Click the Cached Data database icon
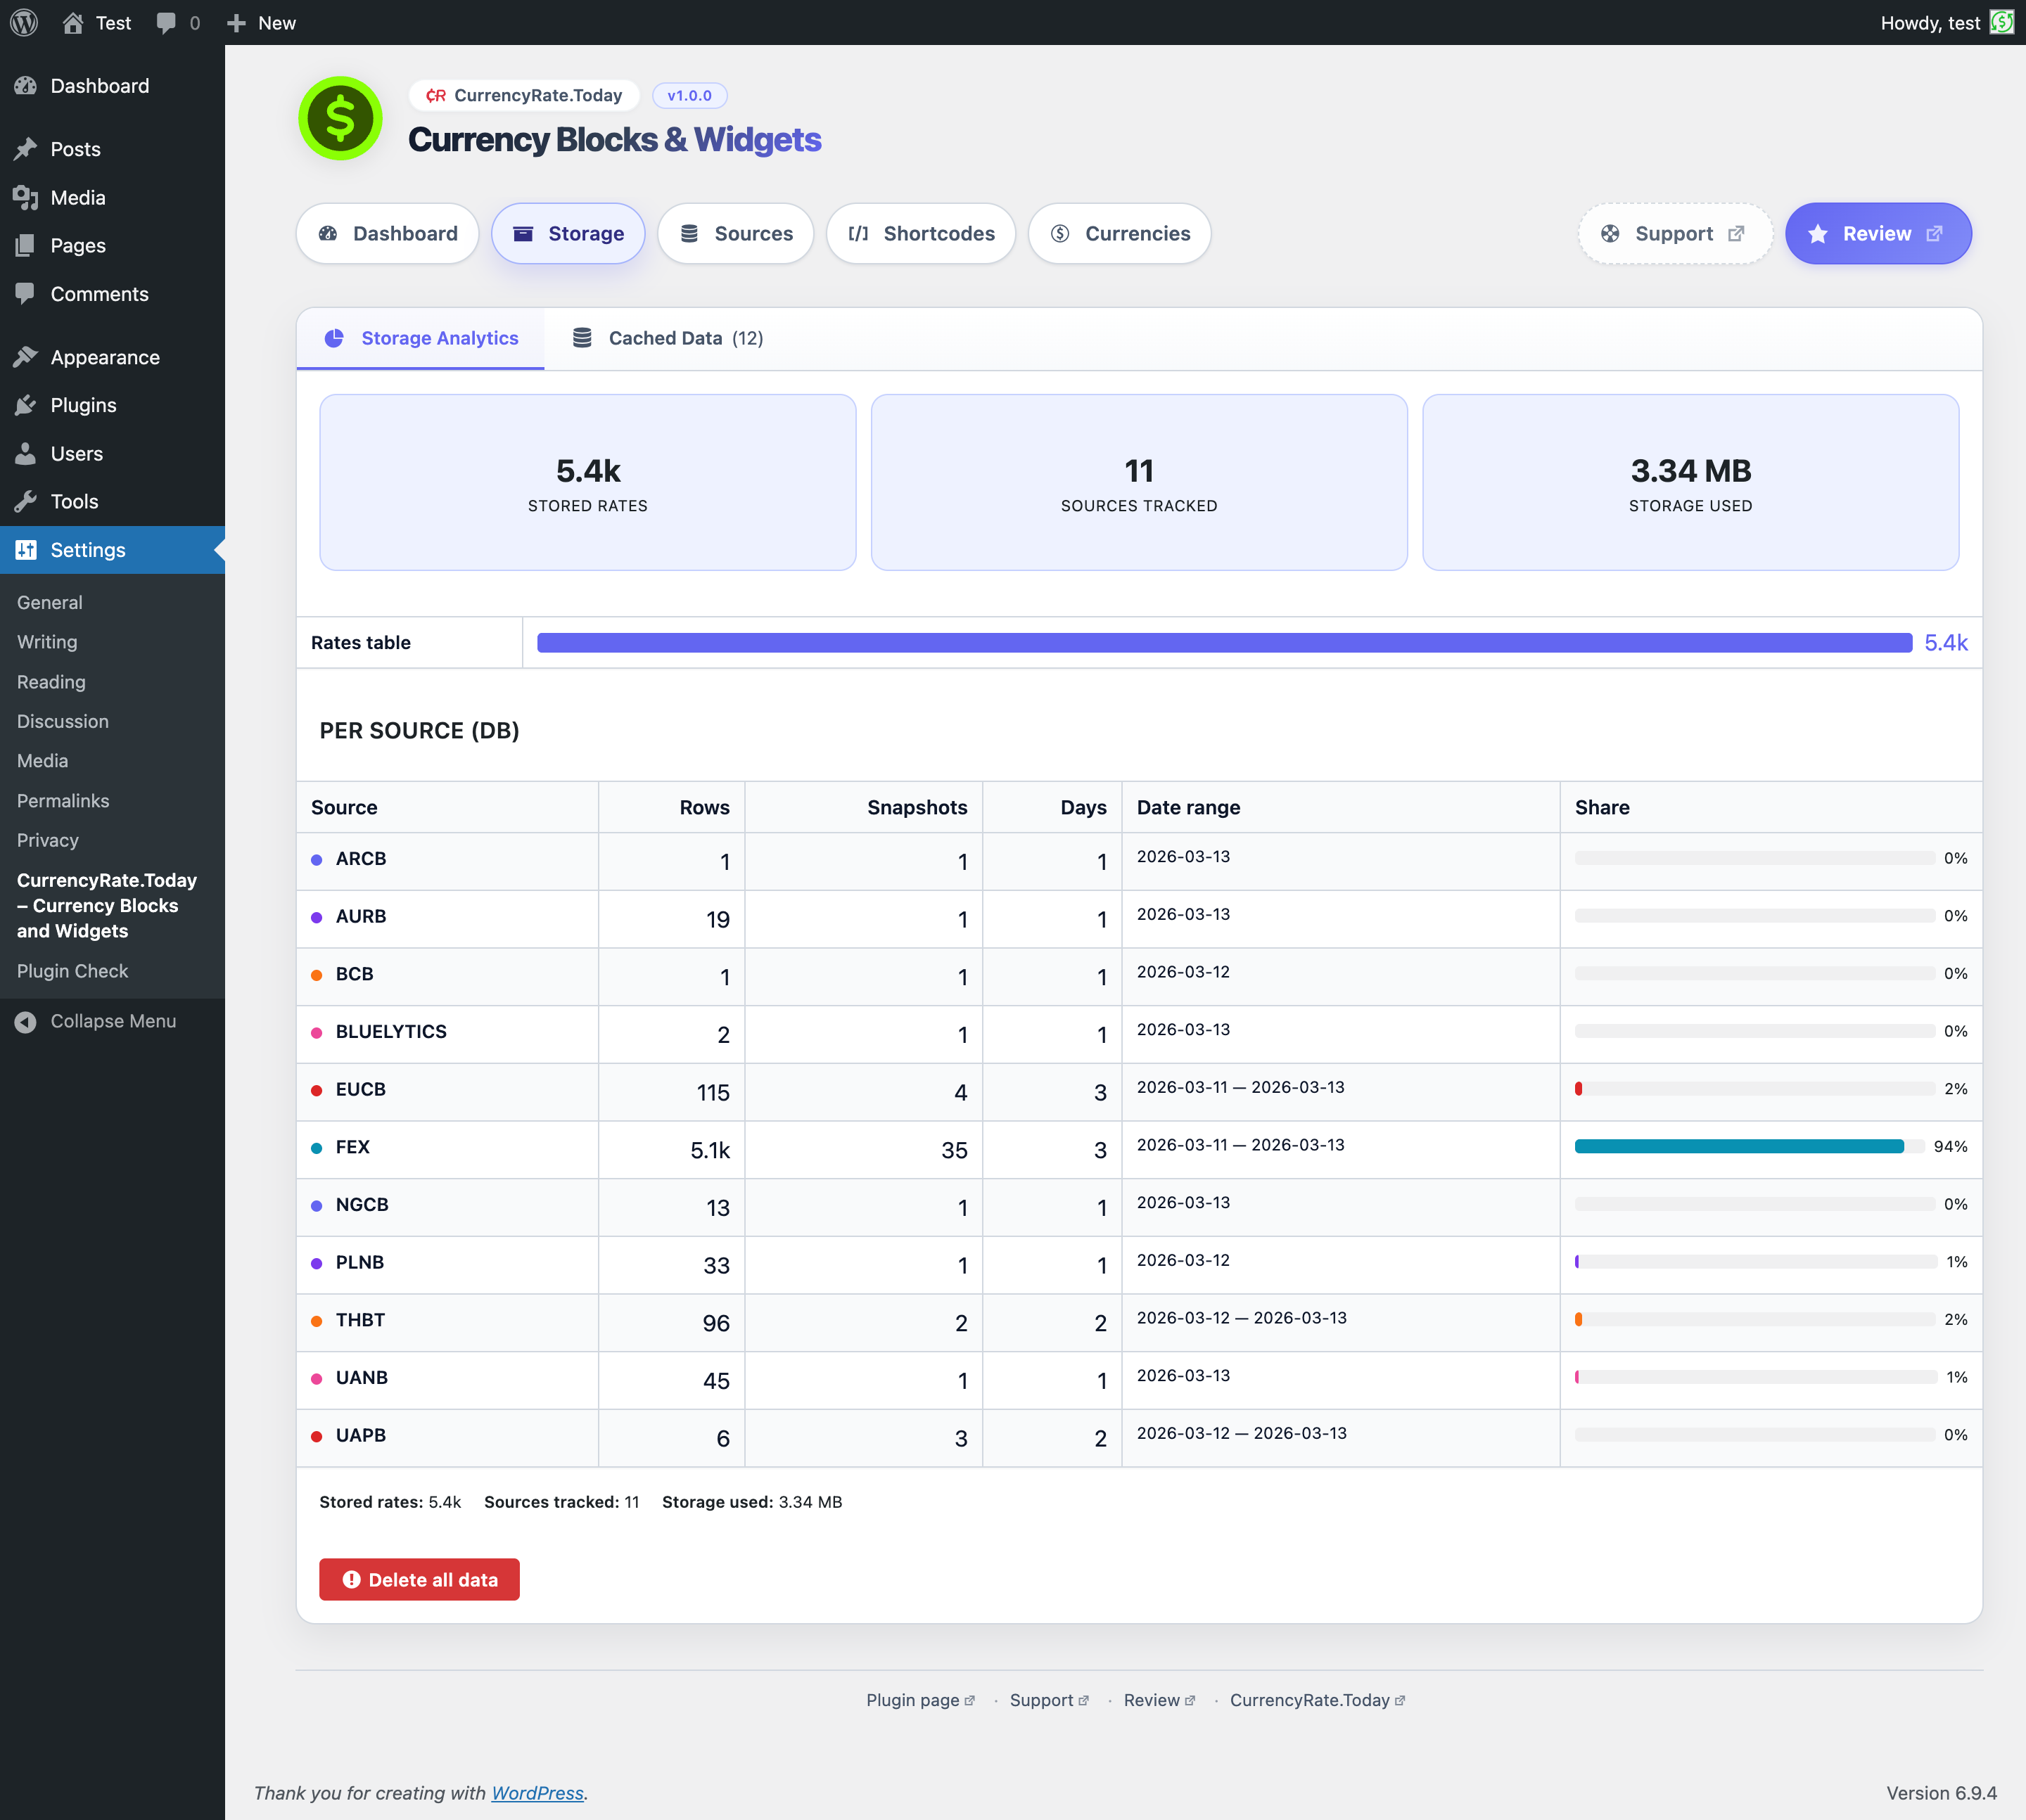 [x=583, y=338]
